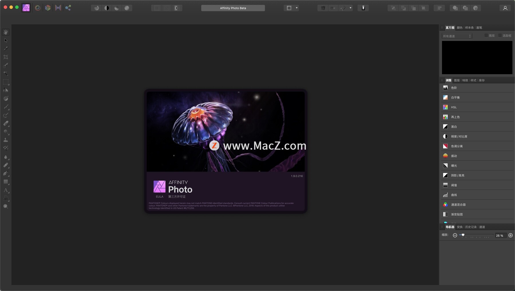Screen dimensions: 515x291
Task: Add a 曲线 curves adjustment
Action: tap(477, 195)
